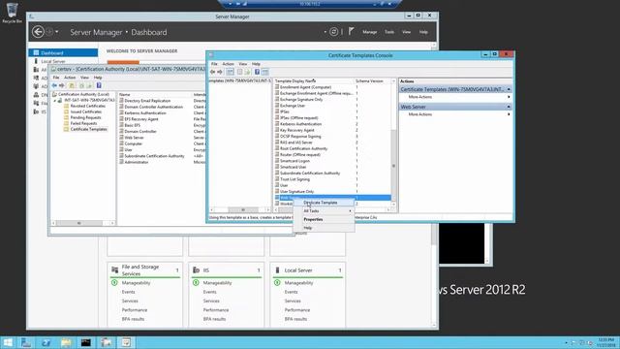Open Events in the IIS tile

point(209,292)
